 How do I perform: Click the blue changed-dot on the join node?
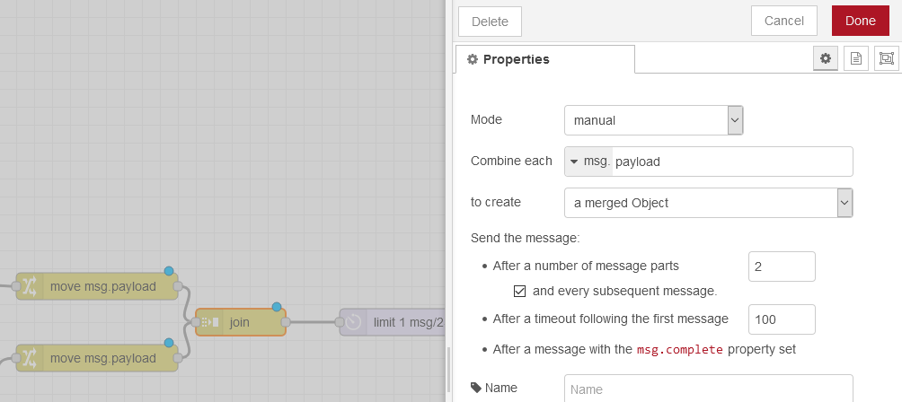tap(277, 307)
